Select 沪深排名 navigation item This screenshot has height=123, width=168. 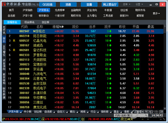click(44, 10)
